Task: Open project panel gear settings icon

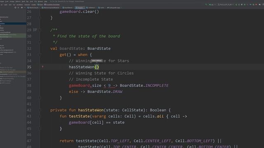Action: coord(22,7)
